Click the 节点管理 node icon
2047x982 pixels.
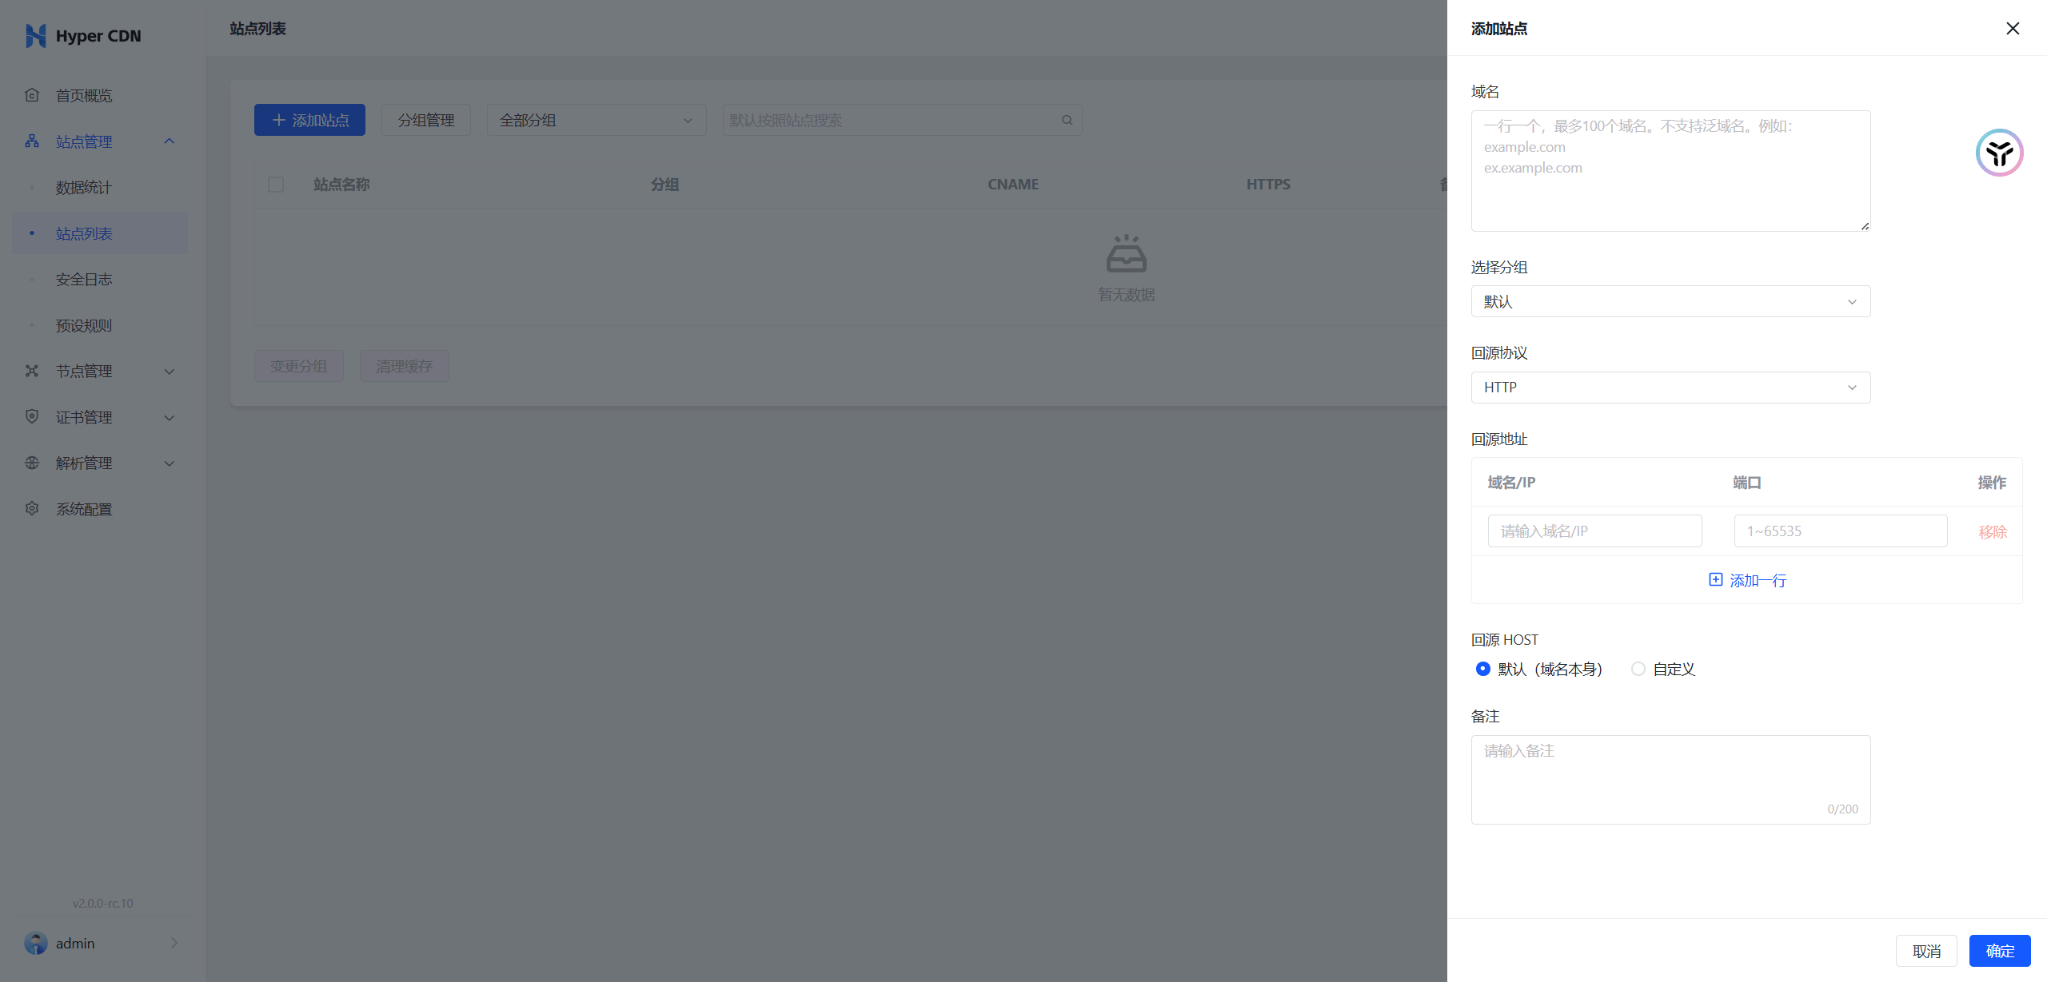[x=32, y=371]
